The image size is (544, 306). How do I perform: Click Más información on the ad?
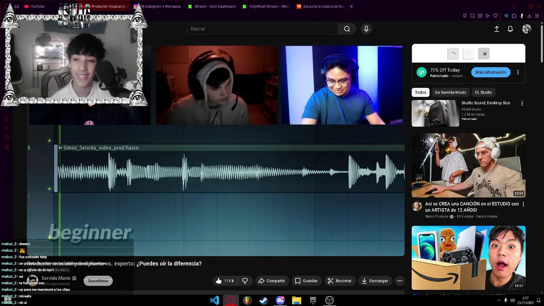coord(490,72)
